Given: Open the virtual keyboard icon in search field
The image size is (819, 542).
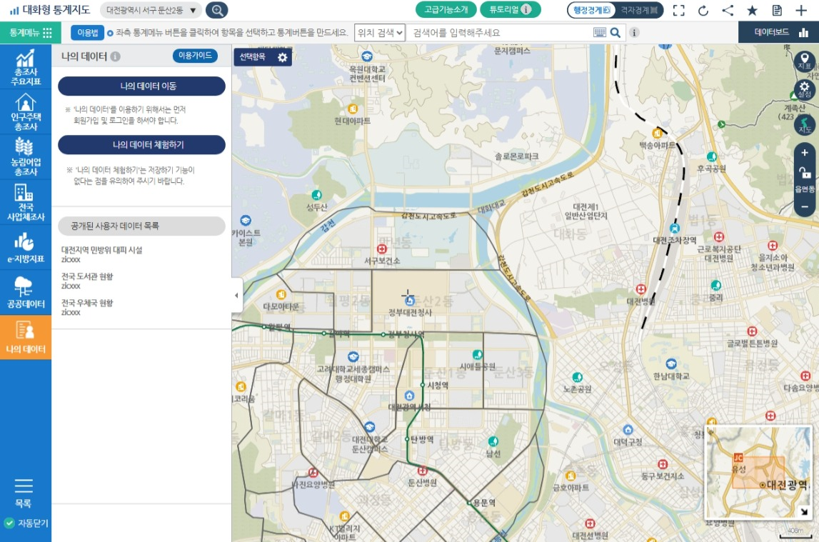Looking at the screenshot, I should [x=600, y=32].
